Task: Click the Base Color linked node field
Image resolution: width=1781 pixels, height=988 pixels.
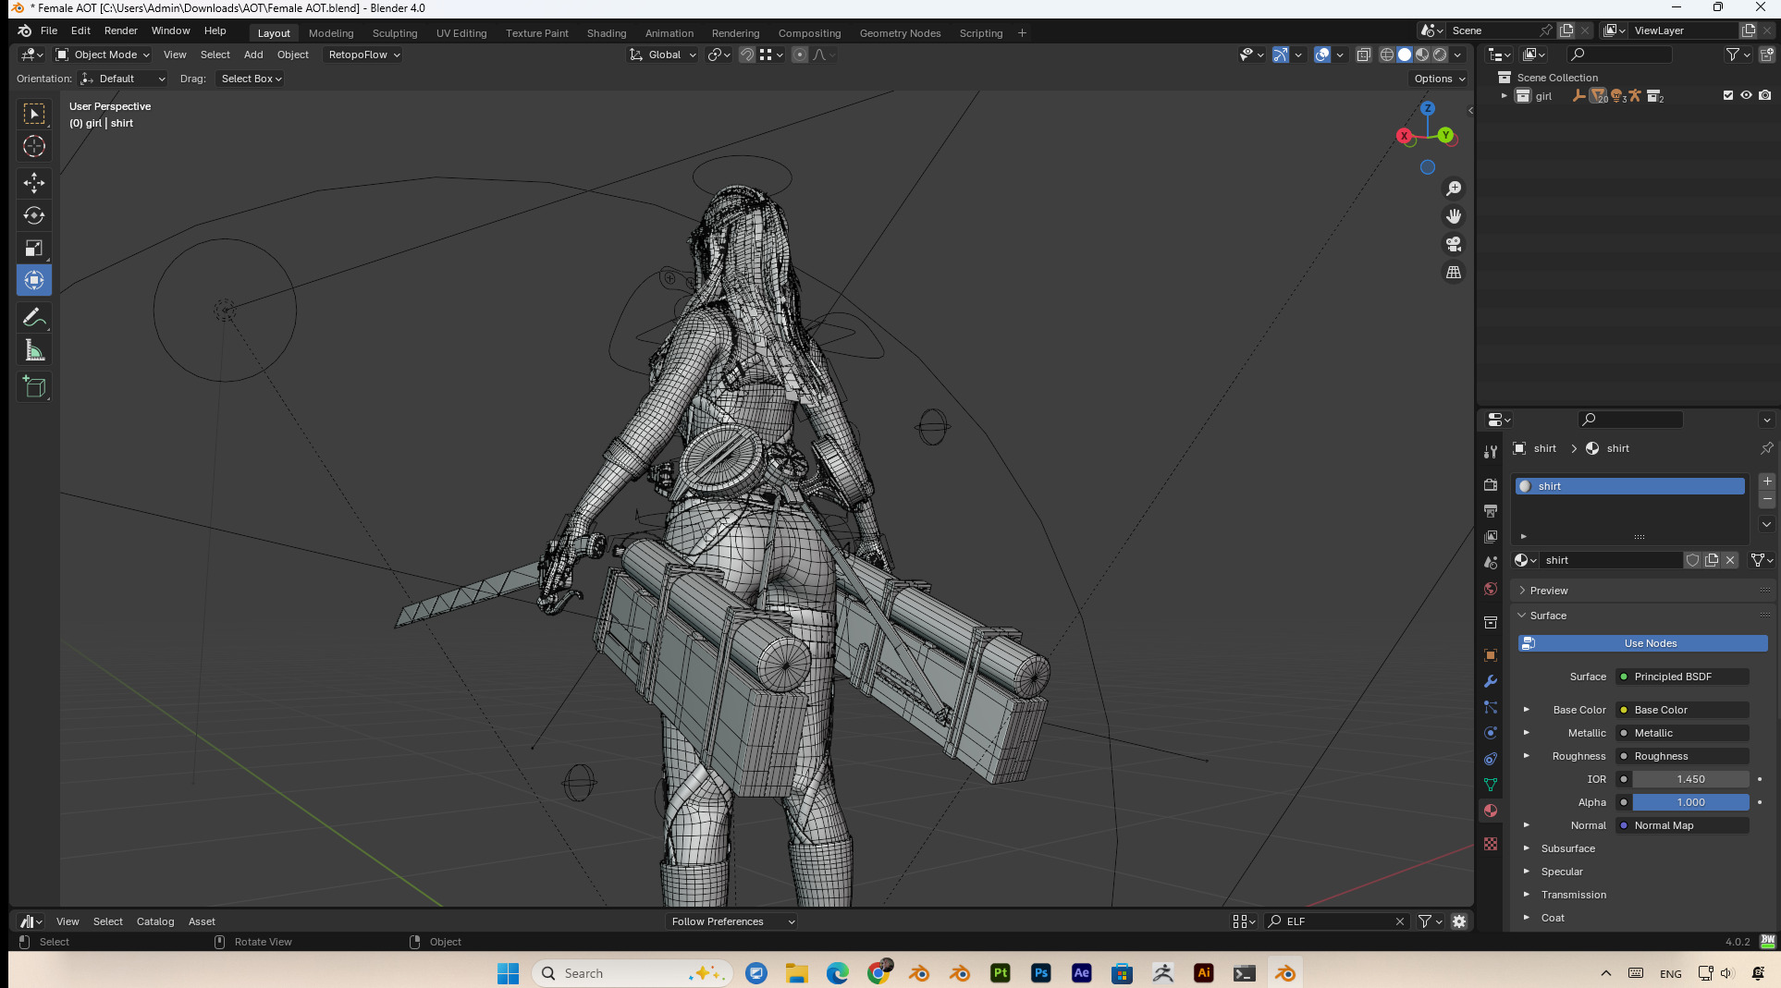Action: click(x=1682, y=710)
